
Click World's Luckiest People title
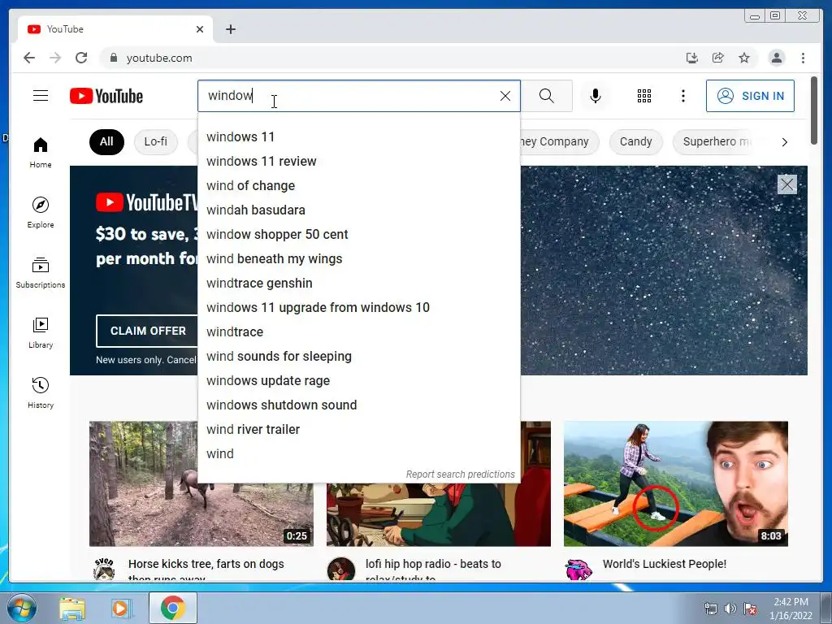[665, 564]
